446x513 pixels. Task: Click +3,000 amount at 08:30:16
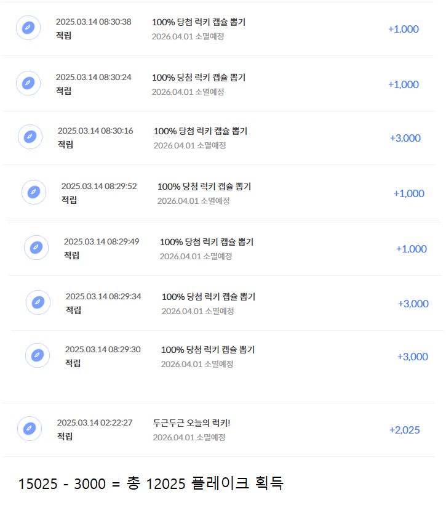[x=405, y=138]
